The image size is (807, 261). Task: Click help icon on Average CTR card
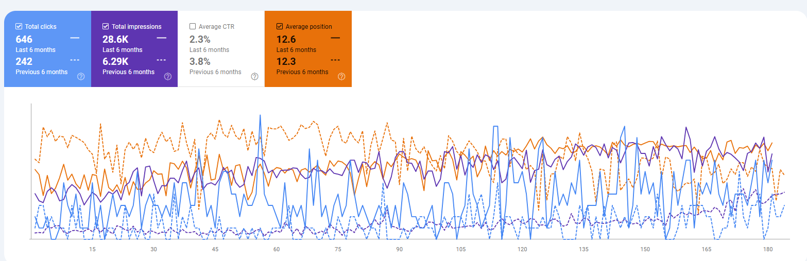click(x=254, y=77)
